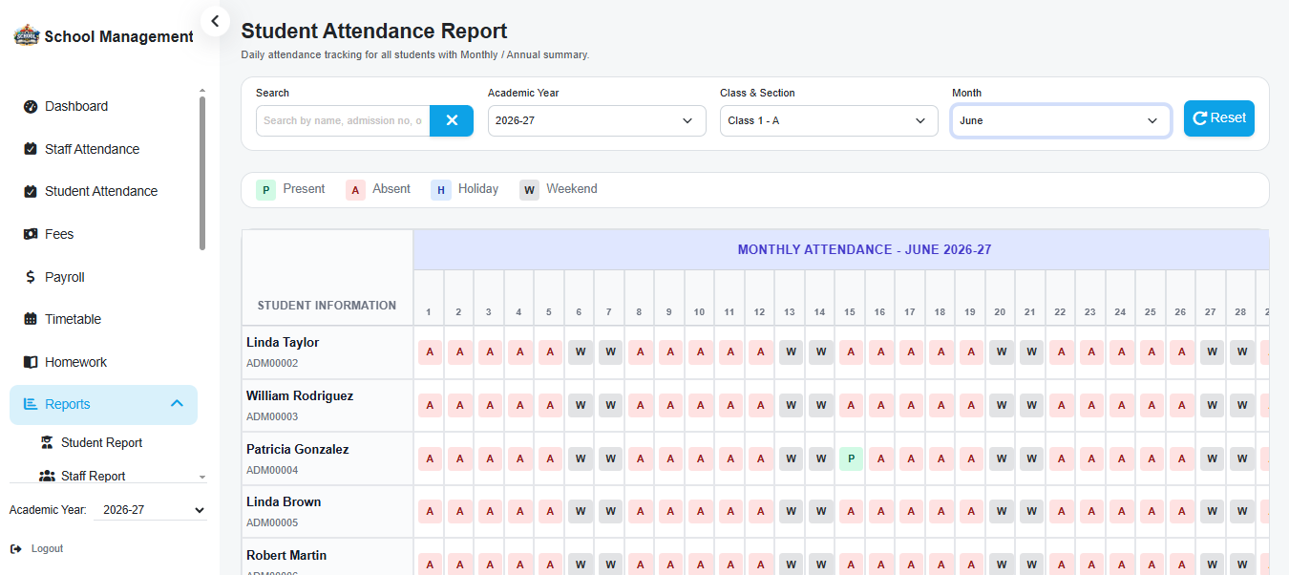Screen dimensions: 1289x575
Task: Open the Timetable section
Action: click(x=103, y=319)
